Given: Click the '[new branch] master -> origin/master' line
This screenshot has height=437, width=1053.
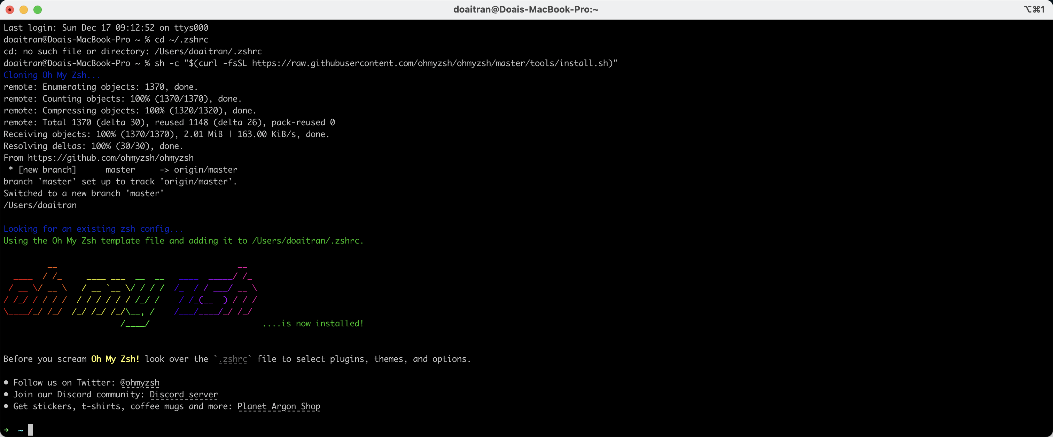Looking at the screenshot, I should pos(123,170).
